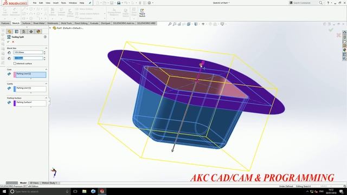
Task: Open the Options gear icon
Action: pyautogui.click(x=150, y=3)
